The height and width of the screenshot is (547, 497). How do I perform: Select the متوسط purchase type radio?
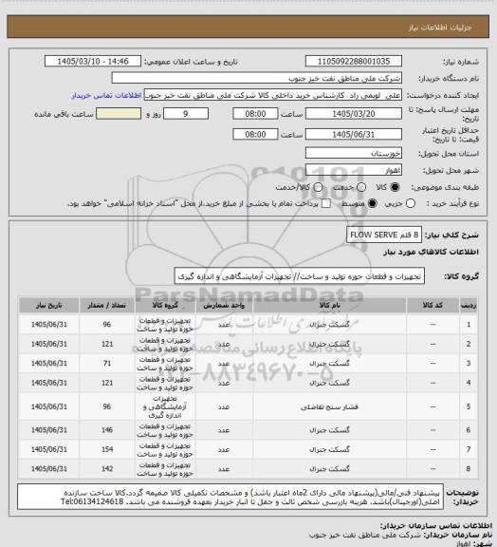click(x=373, y=203)
